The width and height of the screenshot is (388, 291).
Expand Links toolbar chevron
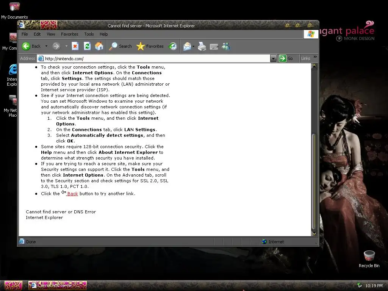315,57
